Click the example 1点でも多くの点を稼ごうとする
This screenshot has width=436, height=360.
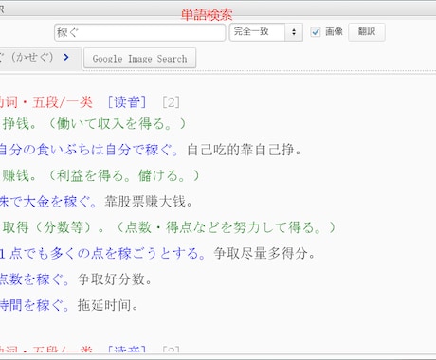point(103,253)
